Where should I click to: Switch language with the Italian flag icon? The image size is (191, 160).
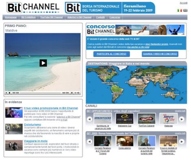[180, 11]
